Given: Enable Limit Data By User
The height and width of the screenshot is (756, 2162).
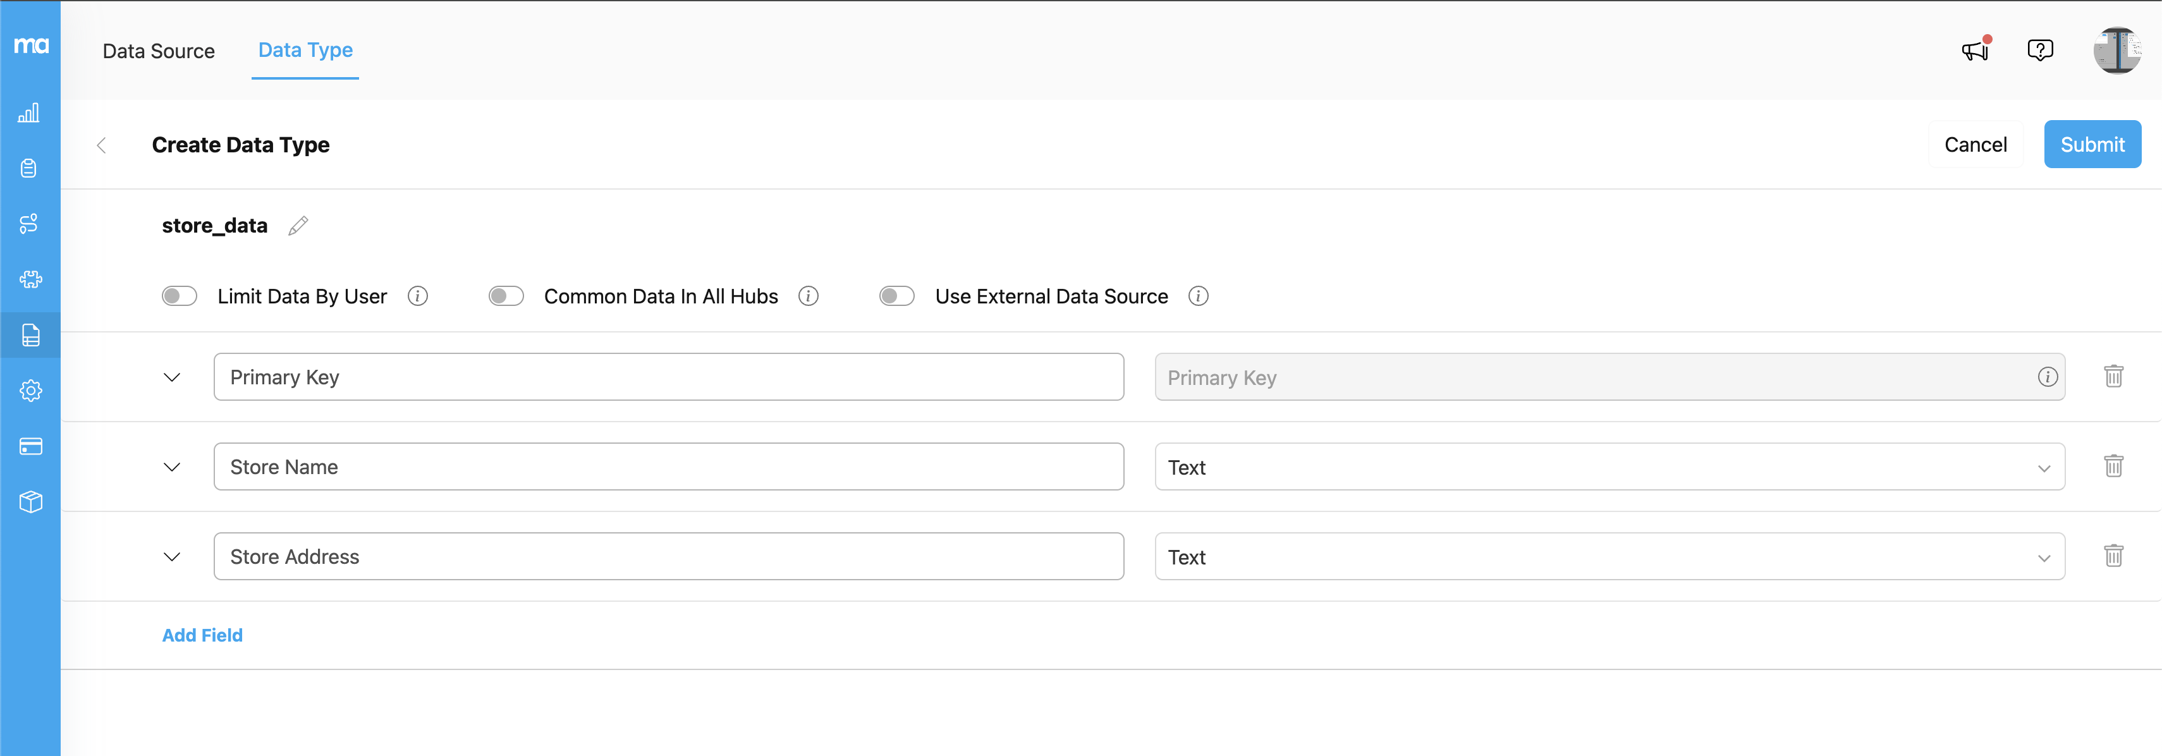Looking at the screenshot, I should tap(179, 295).
